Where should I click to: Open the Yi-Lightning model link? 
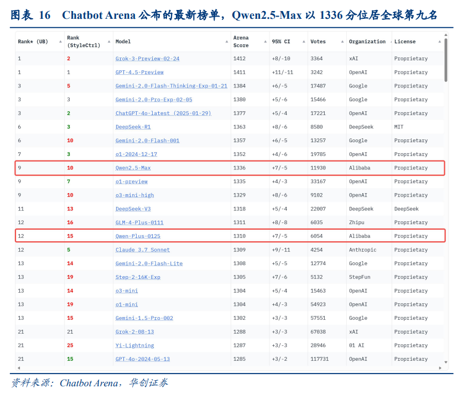134,345
